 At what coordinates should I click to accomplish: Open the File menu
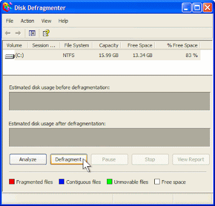[x=10, y=21]
